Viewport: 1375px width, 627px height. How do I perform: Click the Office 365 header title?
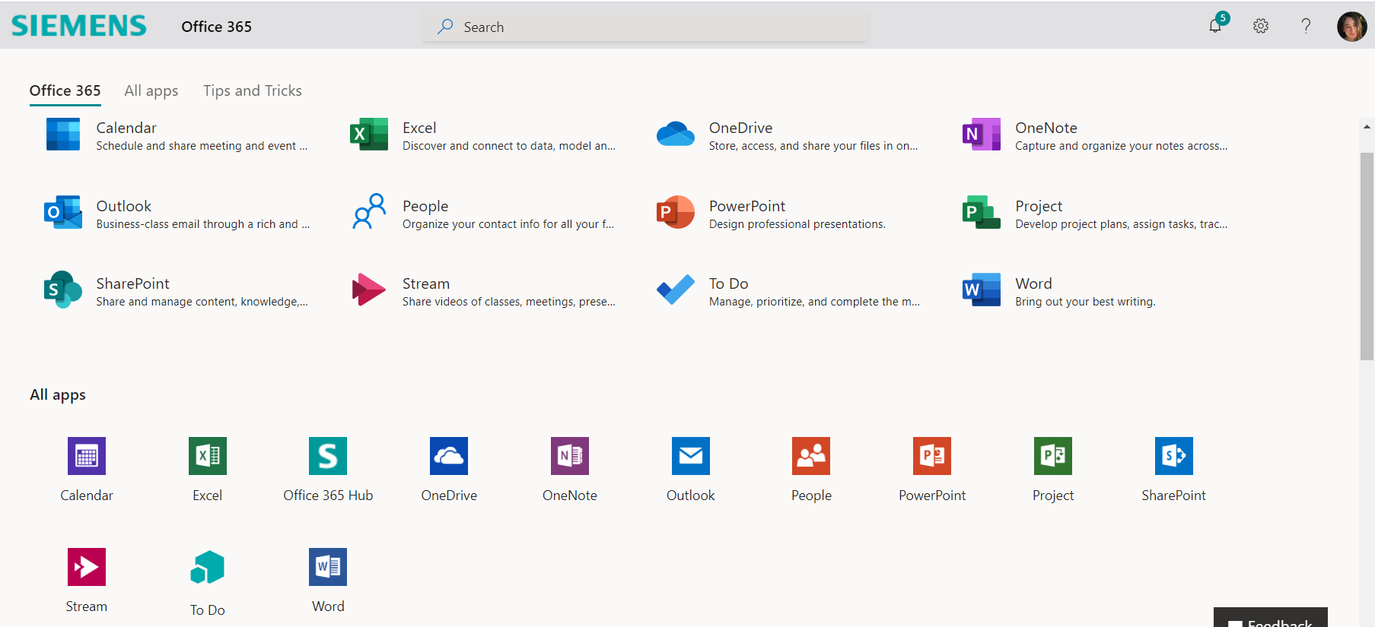click(x=216, y=27)
